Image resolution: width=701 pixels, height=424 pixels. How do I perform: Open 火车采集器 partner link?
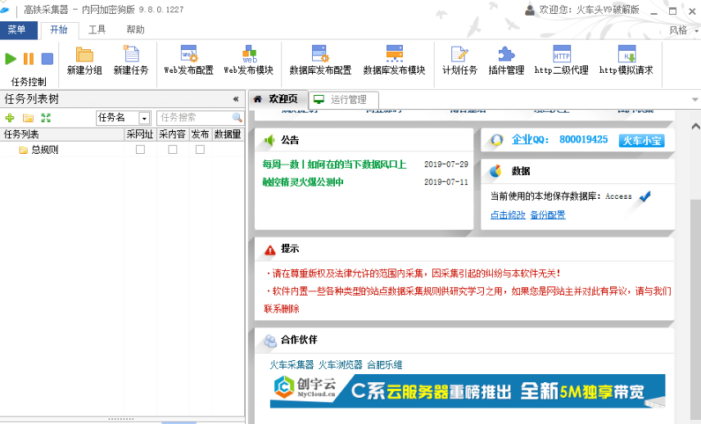click(x=292, y=364)
